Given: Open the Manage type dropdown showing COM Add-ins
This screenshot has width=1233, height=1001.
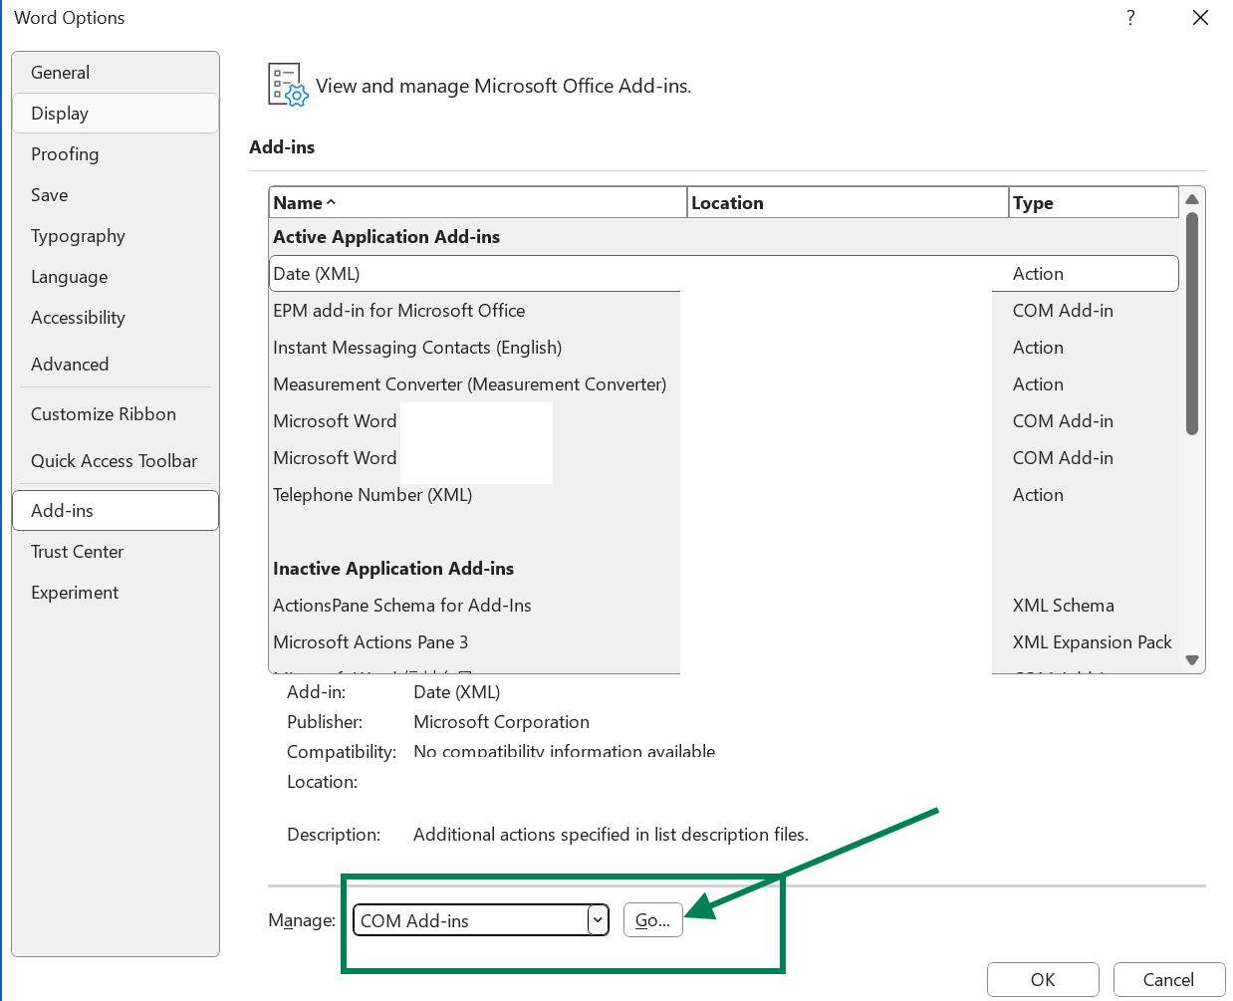Looking at the screenshot, I should click(x=478, y=919).
